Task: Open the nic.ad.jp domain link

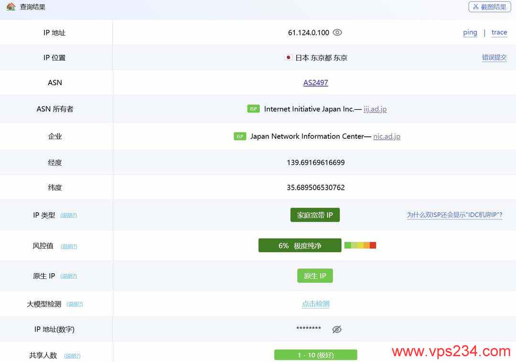Action: tap(387, 136)
